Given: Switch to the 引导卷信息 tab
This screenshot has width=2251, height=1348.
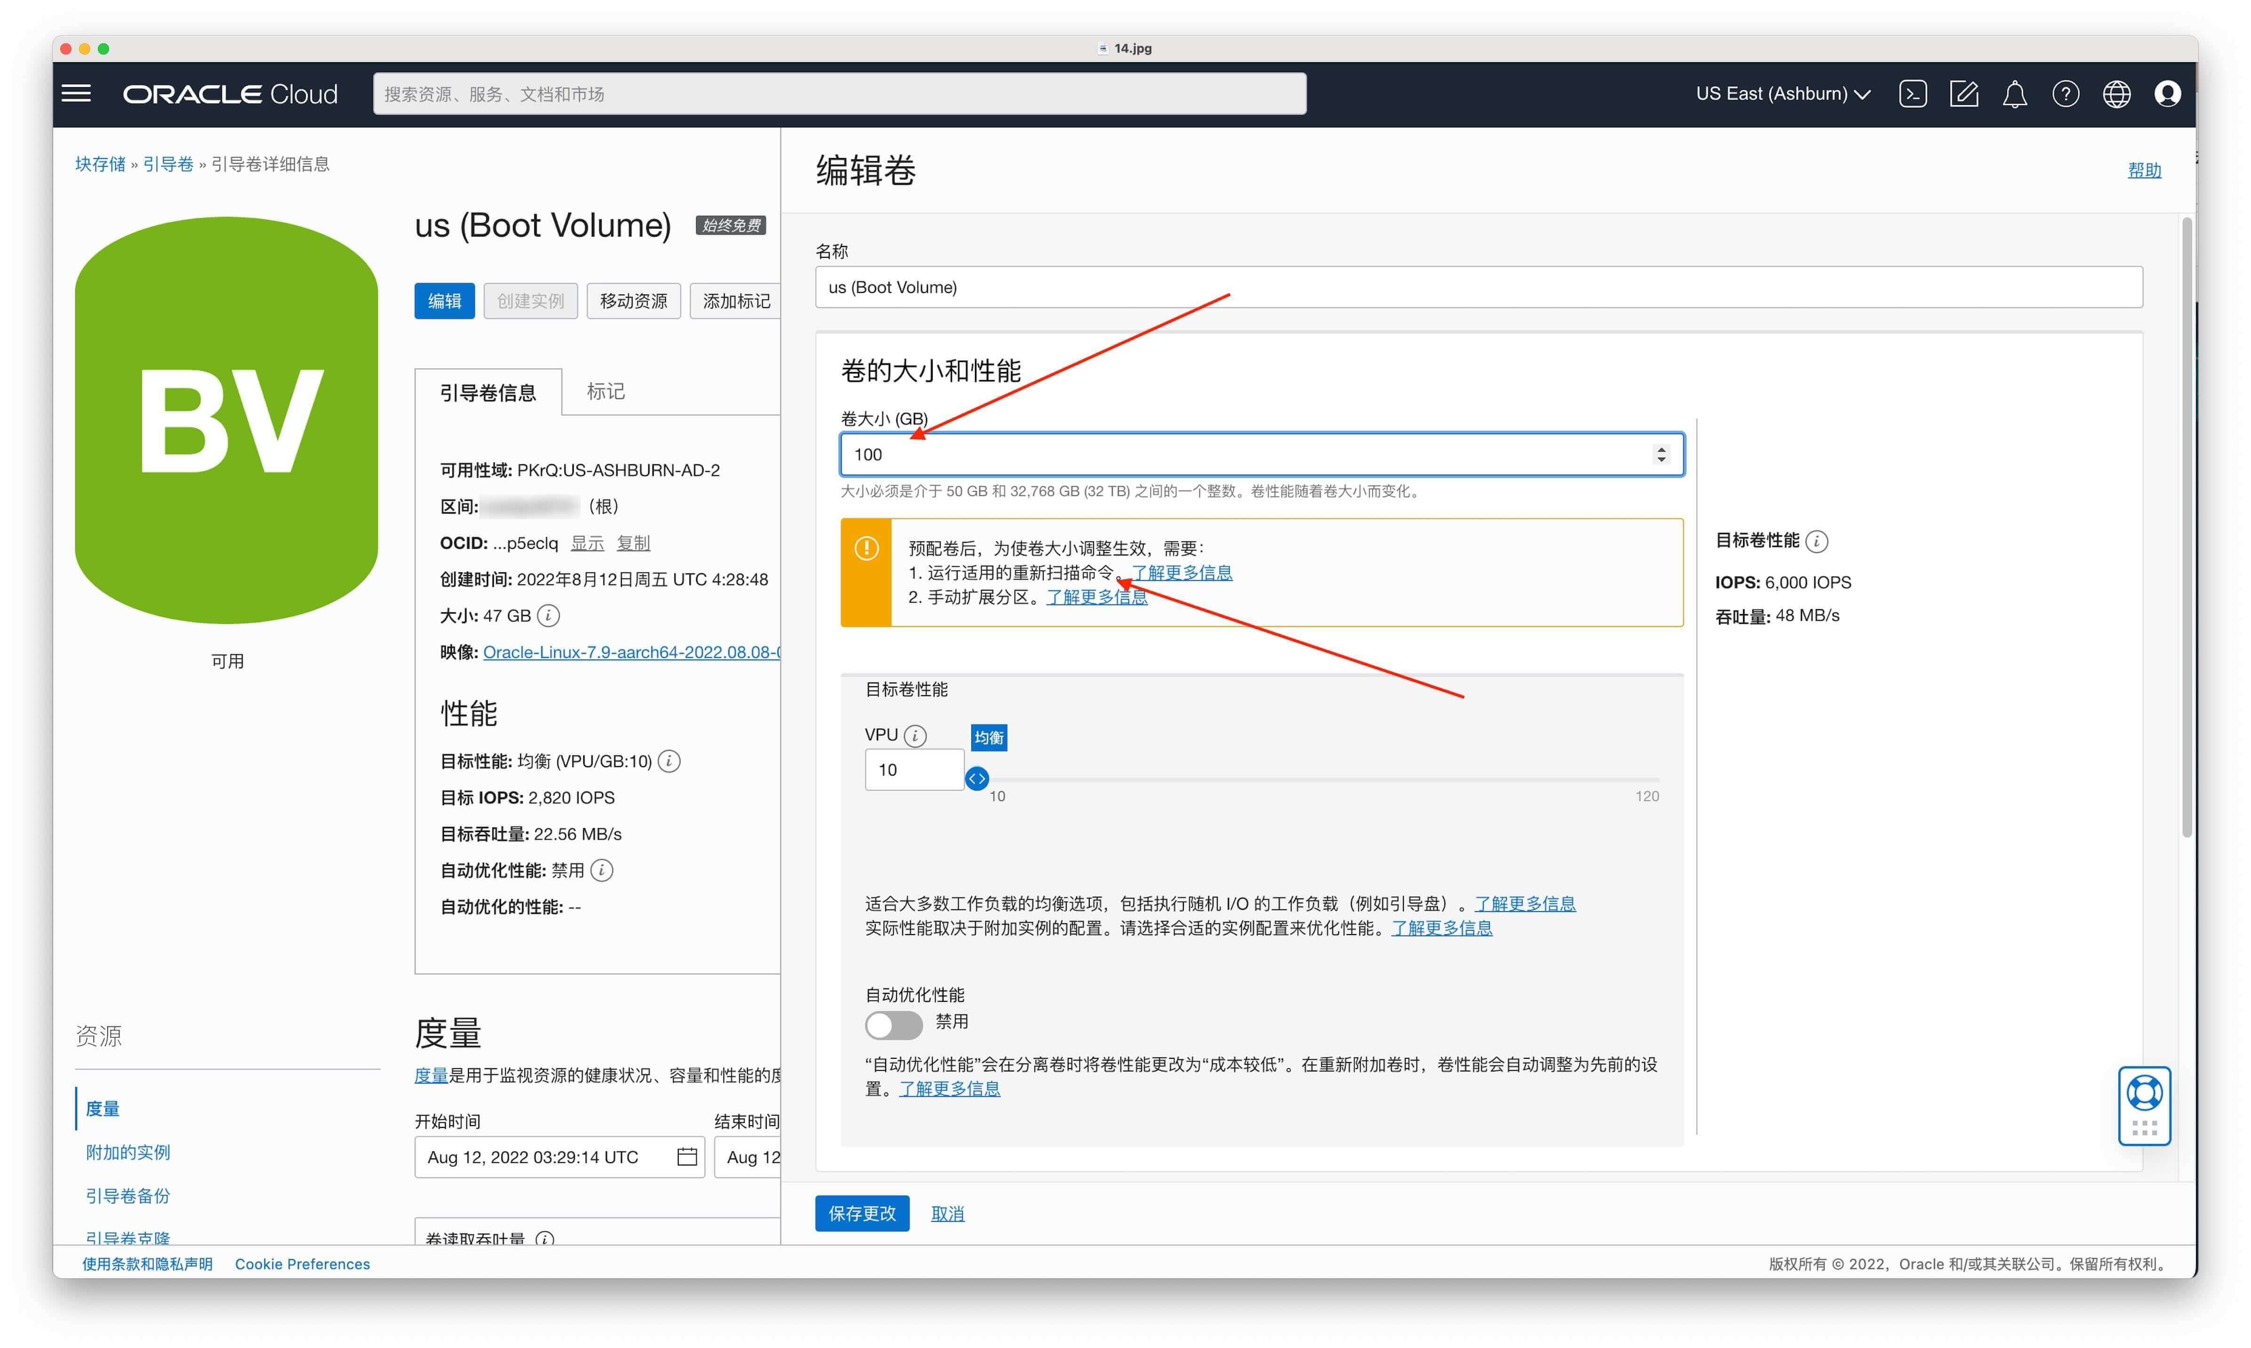Looking at the screenshot, I should tap(489, 392).
